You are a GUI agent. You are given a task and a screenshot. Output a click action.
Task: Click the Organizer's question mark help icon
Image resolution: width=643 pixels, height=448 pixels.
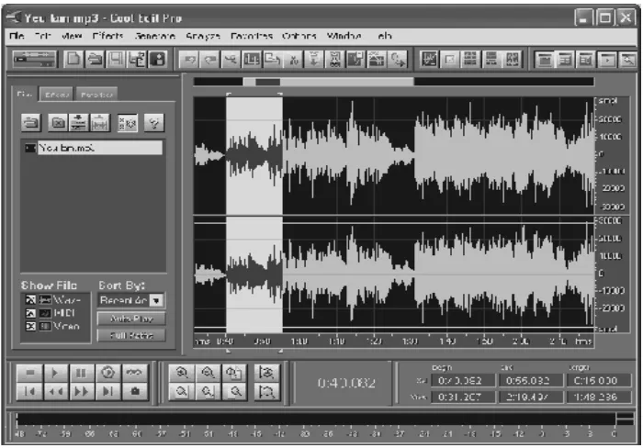(x=154, y=122)
